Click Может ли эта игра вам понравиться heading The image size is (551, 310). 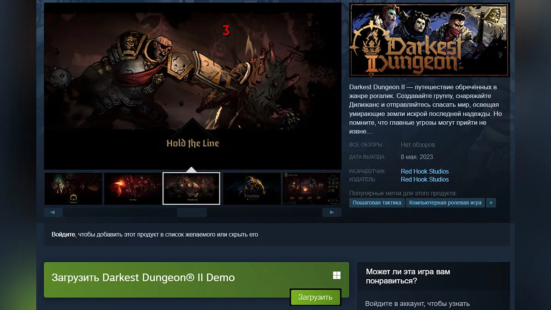click(408, 276)
